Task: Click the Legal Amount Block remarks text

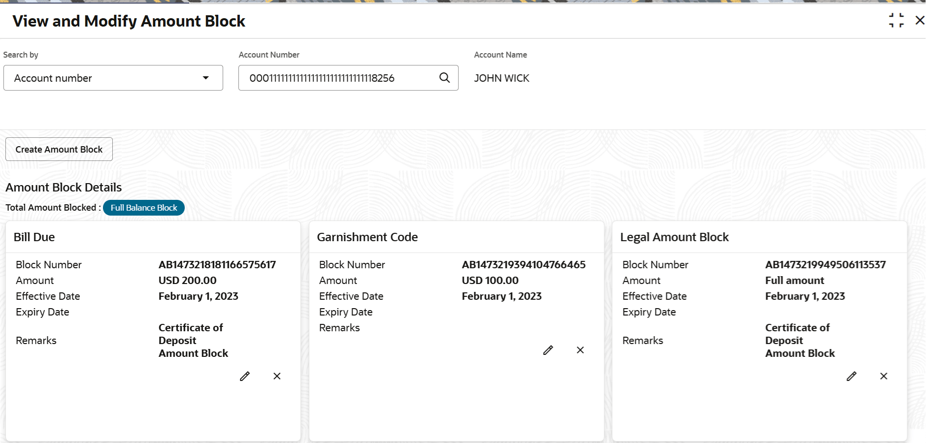Action: (800, 341)
